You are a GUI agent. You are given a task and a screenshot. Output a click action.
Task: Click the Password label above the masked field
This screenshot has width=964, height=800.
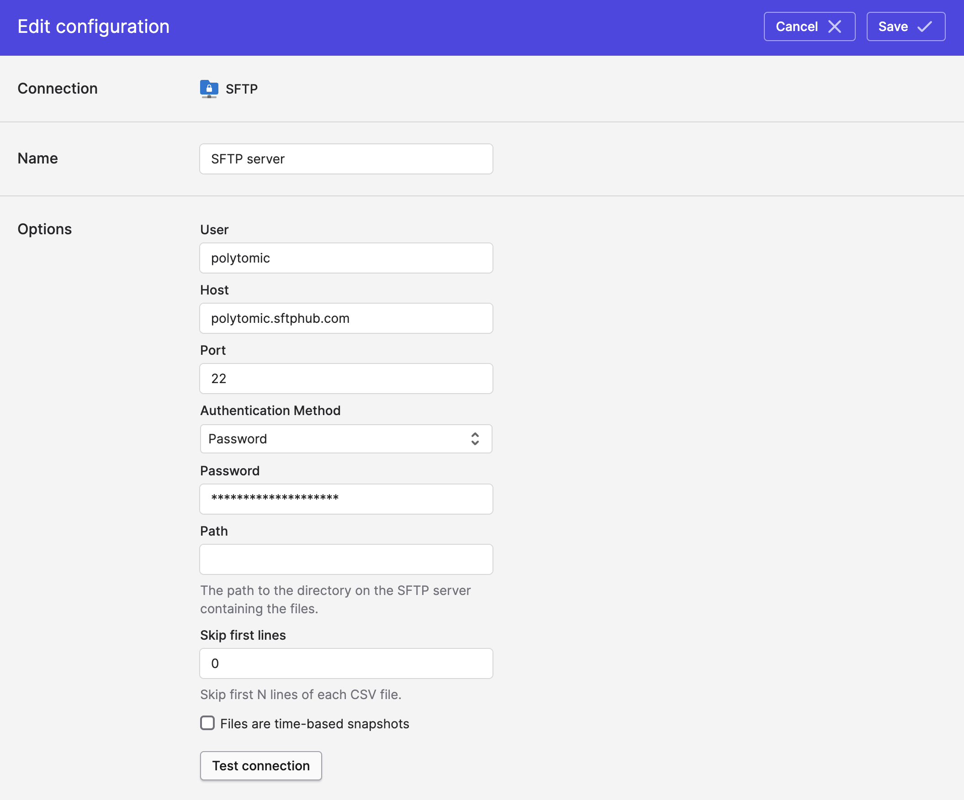tap(230, 471)
